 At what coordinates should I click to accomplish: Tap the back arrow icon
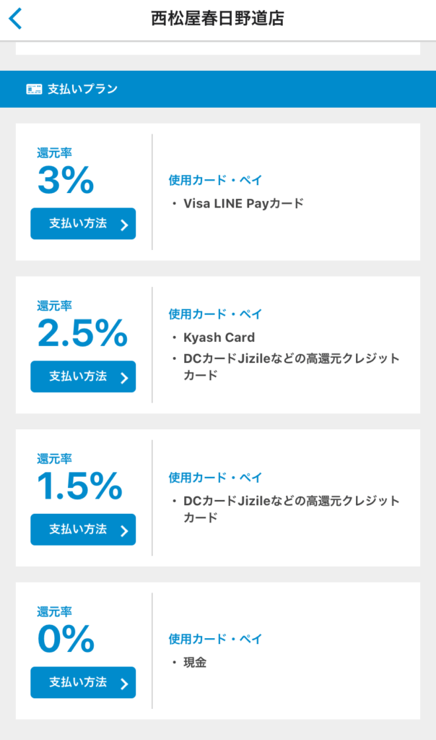tap(16, 19)
